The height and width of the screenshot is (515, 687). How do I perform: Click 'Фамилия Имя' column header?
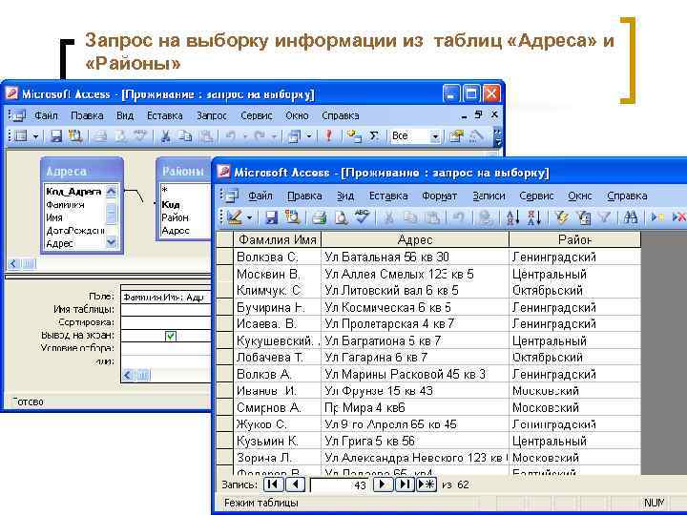[x=278, y=239]
